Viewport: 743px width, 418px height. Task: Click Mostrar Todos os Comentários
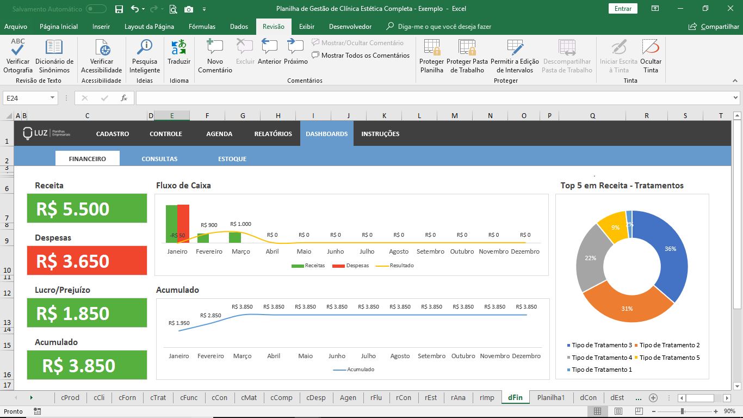[361, 55]
